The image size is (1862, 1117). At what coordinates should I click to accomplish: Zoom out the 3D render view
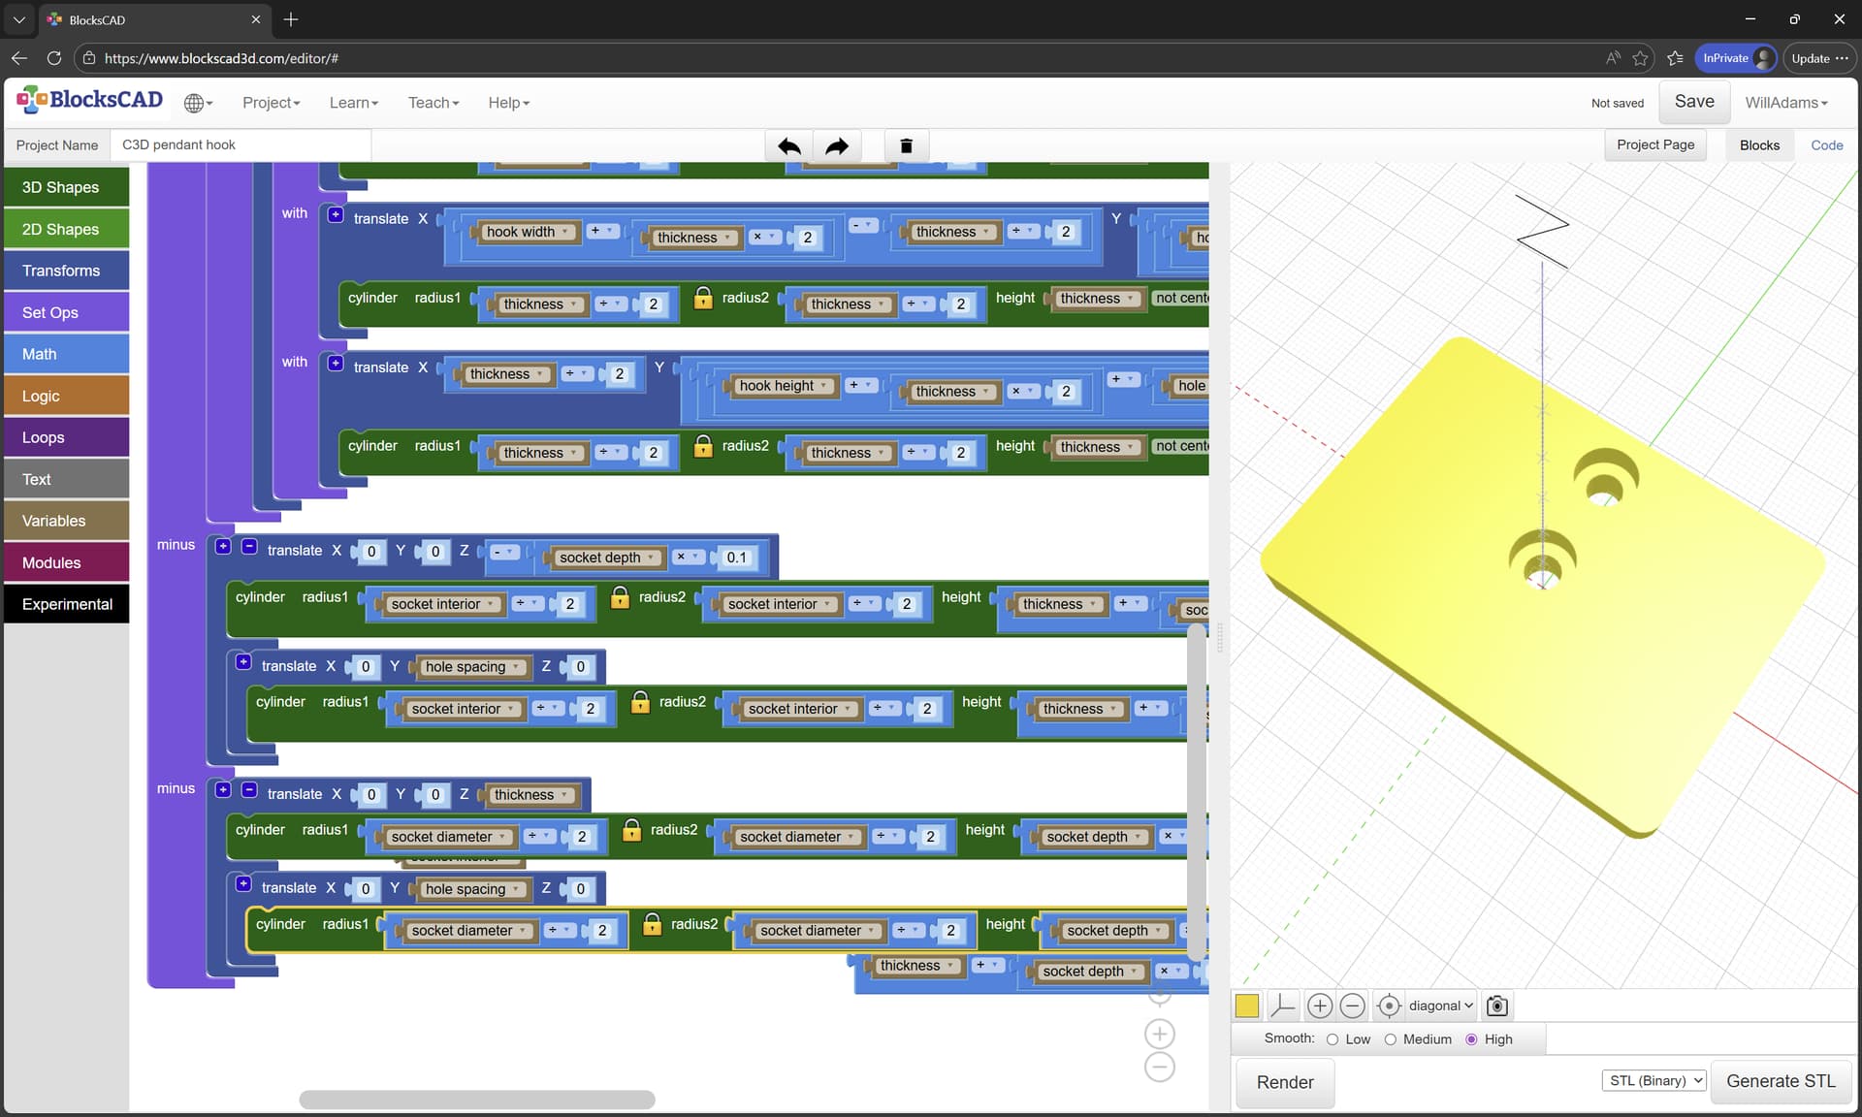(1352, 1005)
